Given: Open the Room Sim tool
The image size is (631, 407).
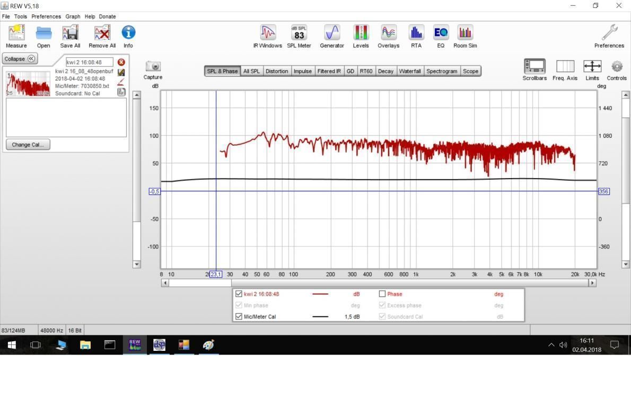Looking at the screenshot, I should pos(465,36).
